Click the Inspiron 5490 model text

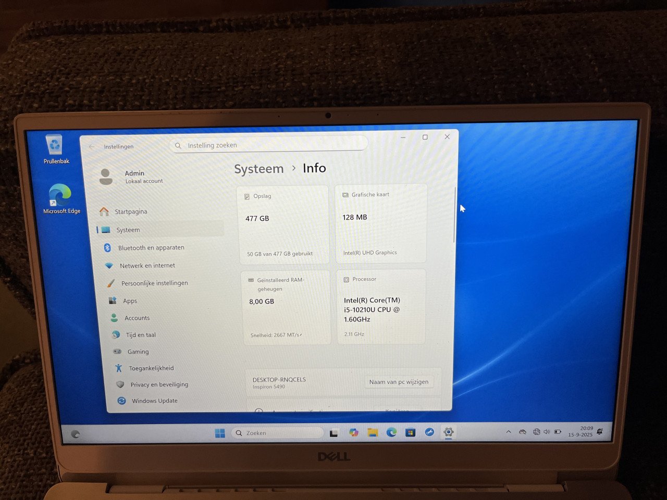point(269,387)
